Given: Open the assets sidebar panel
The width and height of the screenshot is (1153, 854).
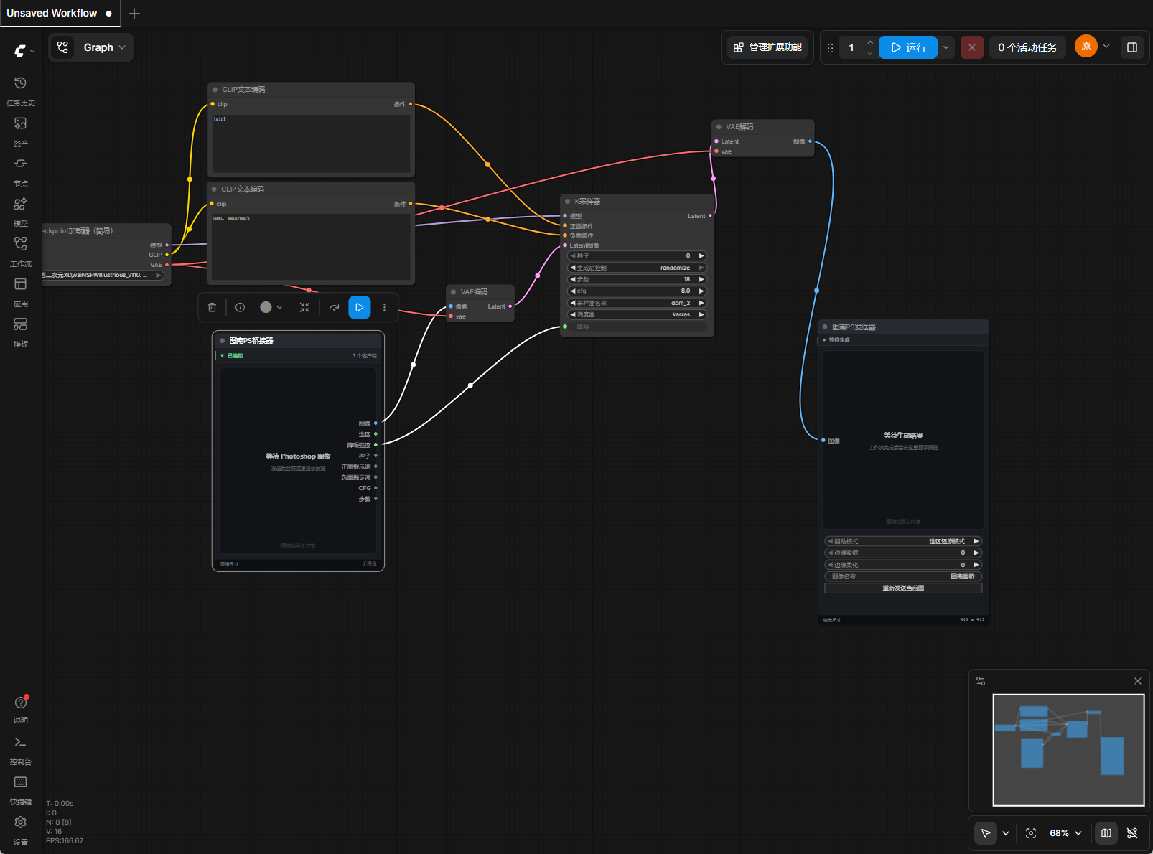Looking at the screenshot, I should (x=20, y=131).
